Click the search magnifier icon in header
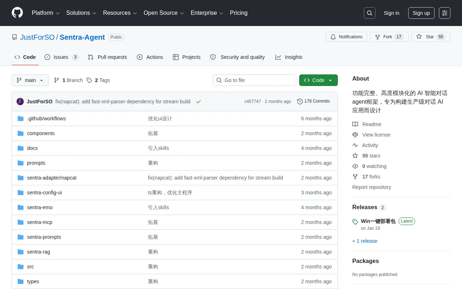462x289 pixels. 370,13
